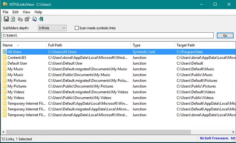Click the NTFSLinksView title bar app icon

pos(5,4)
